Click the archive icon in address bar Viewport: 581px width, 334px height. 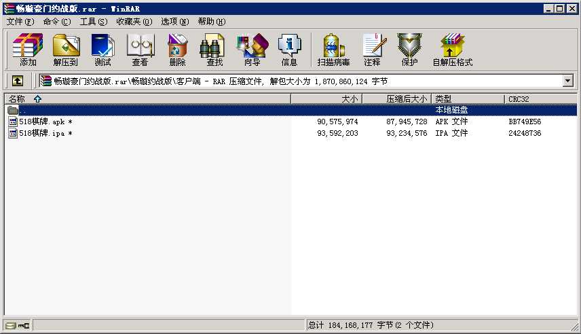(x=46, y=81)
